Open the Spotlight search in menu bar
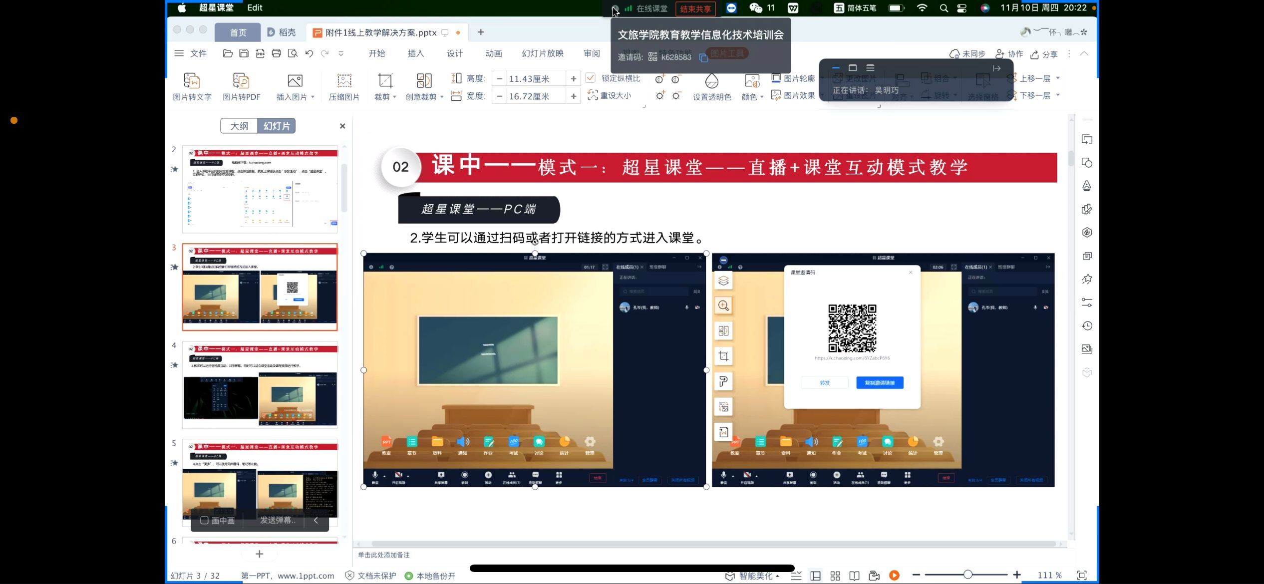The width and height of the screenshot is (1264, 584). point(944,8)
